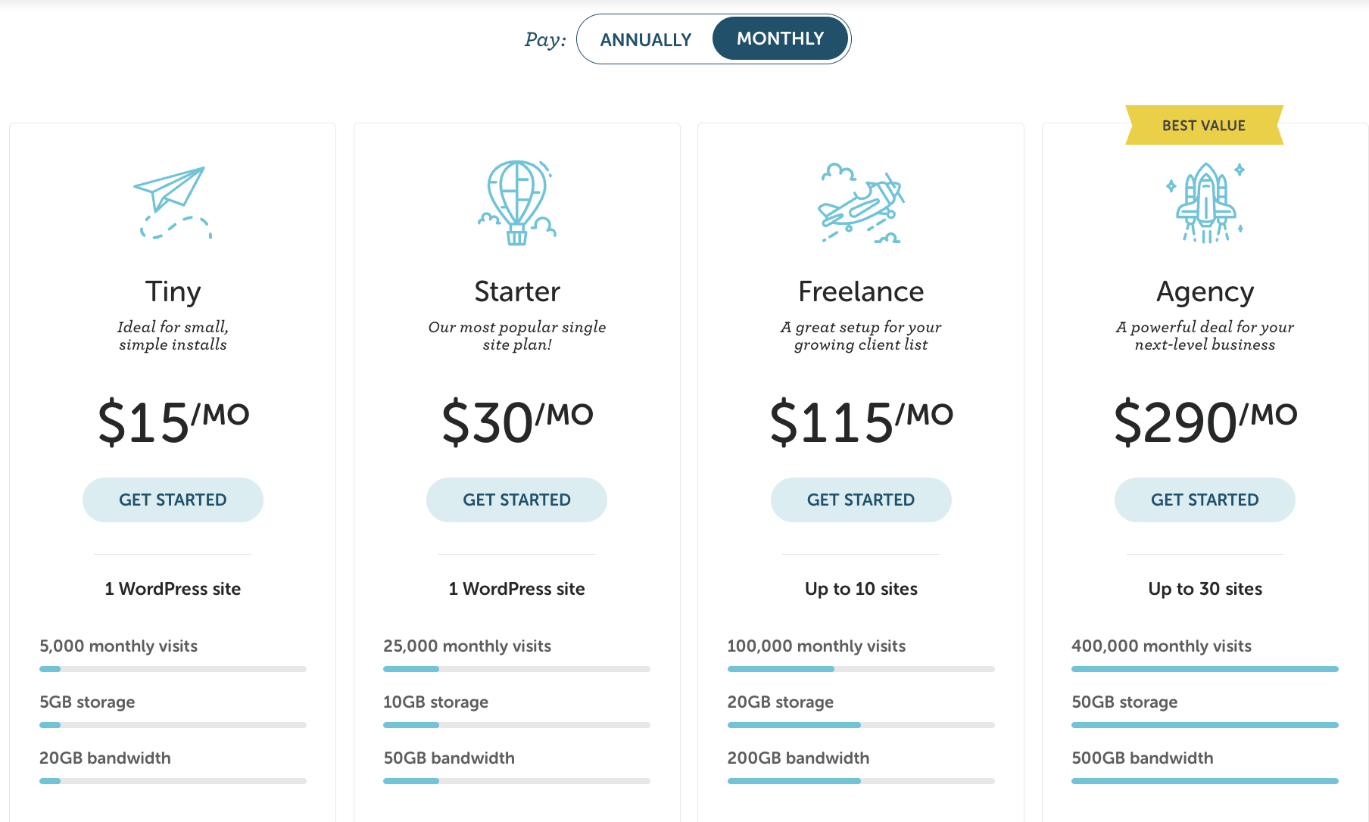
Task: Click the Best Value ribbon badge
Action: 1204,125
